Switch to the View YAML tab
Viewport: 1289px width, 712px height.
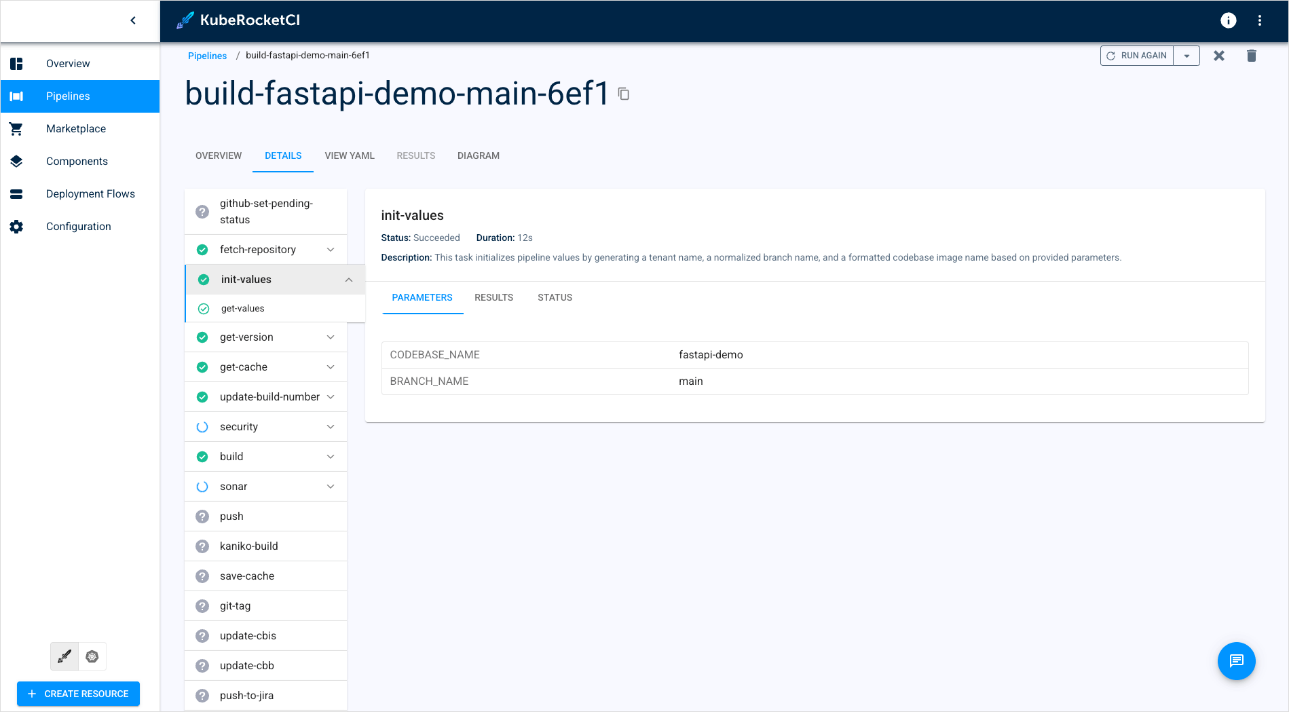click(x=349, y=155)
